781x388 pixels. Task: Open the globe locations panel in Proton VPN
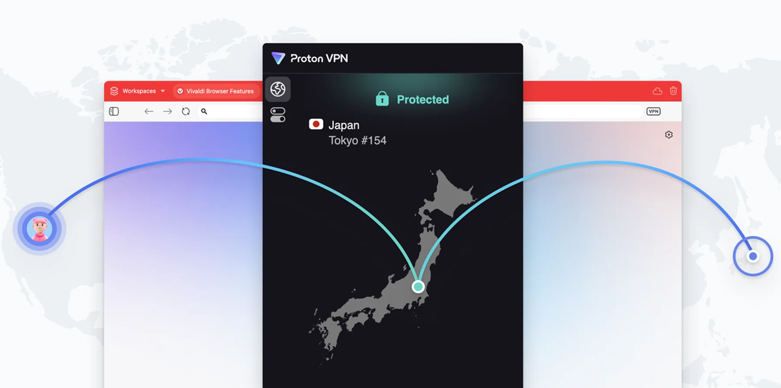[x=278, y=89]
